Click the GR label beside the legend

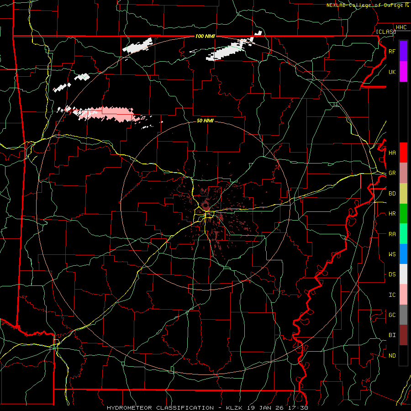pyautogui.click(x=392, y=173)
